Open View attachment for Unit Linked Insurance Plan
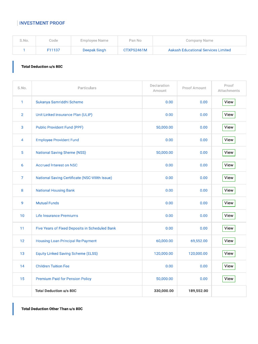The image size is (258, 344). pyautogui.click(x=229, y=115)
